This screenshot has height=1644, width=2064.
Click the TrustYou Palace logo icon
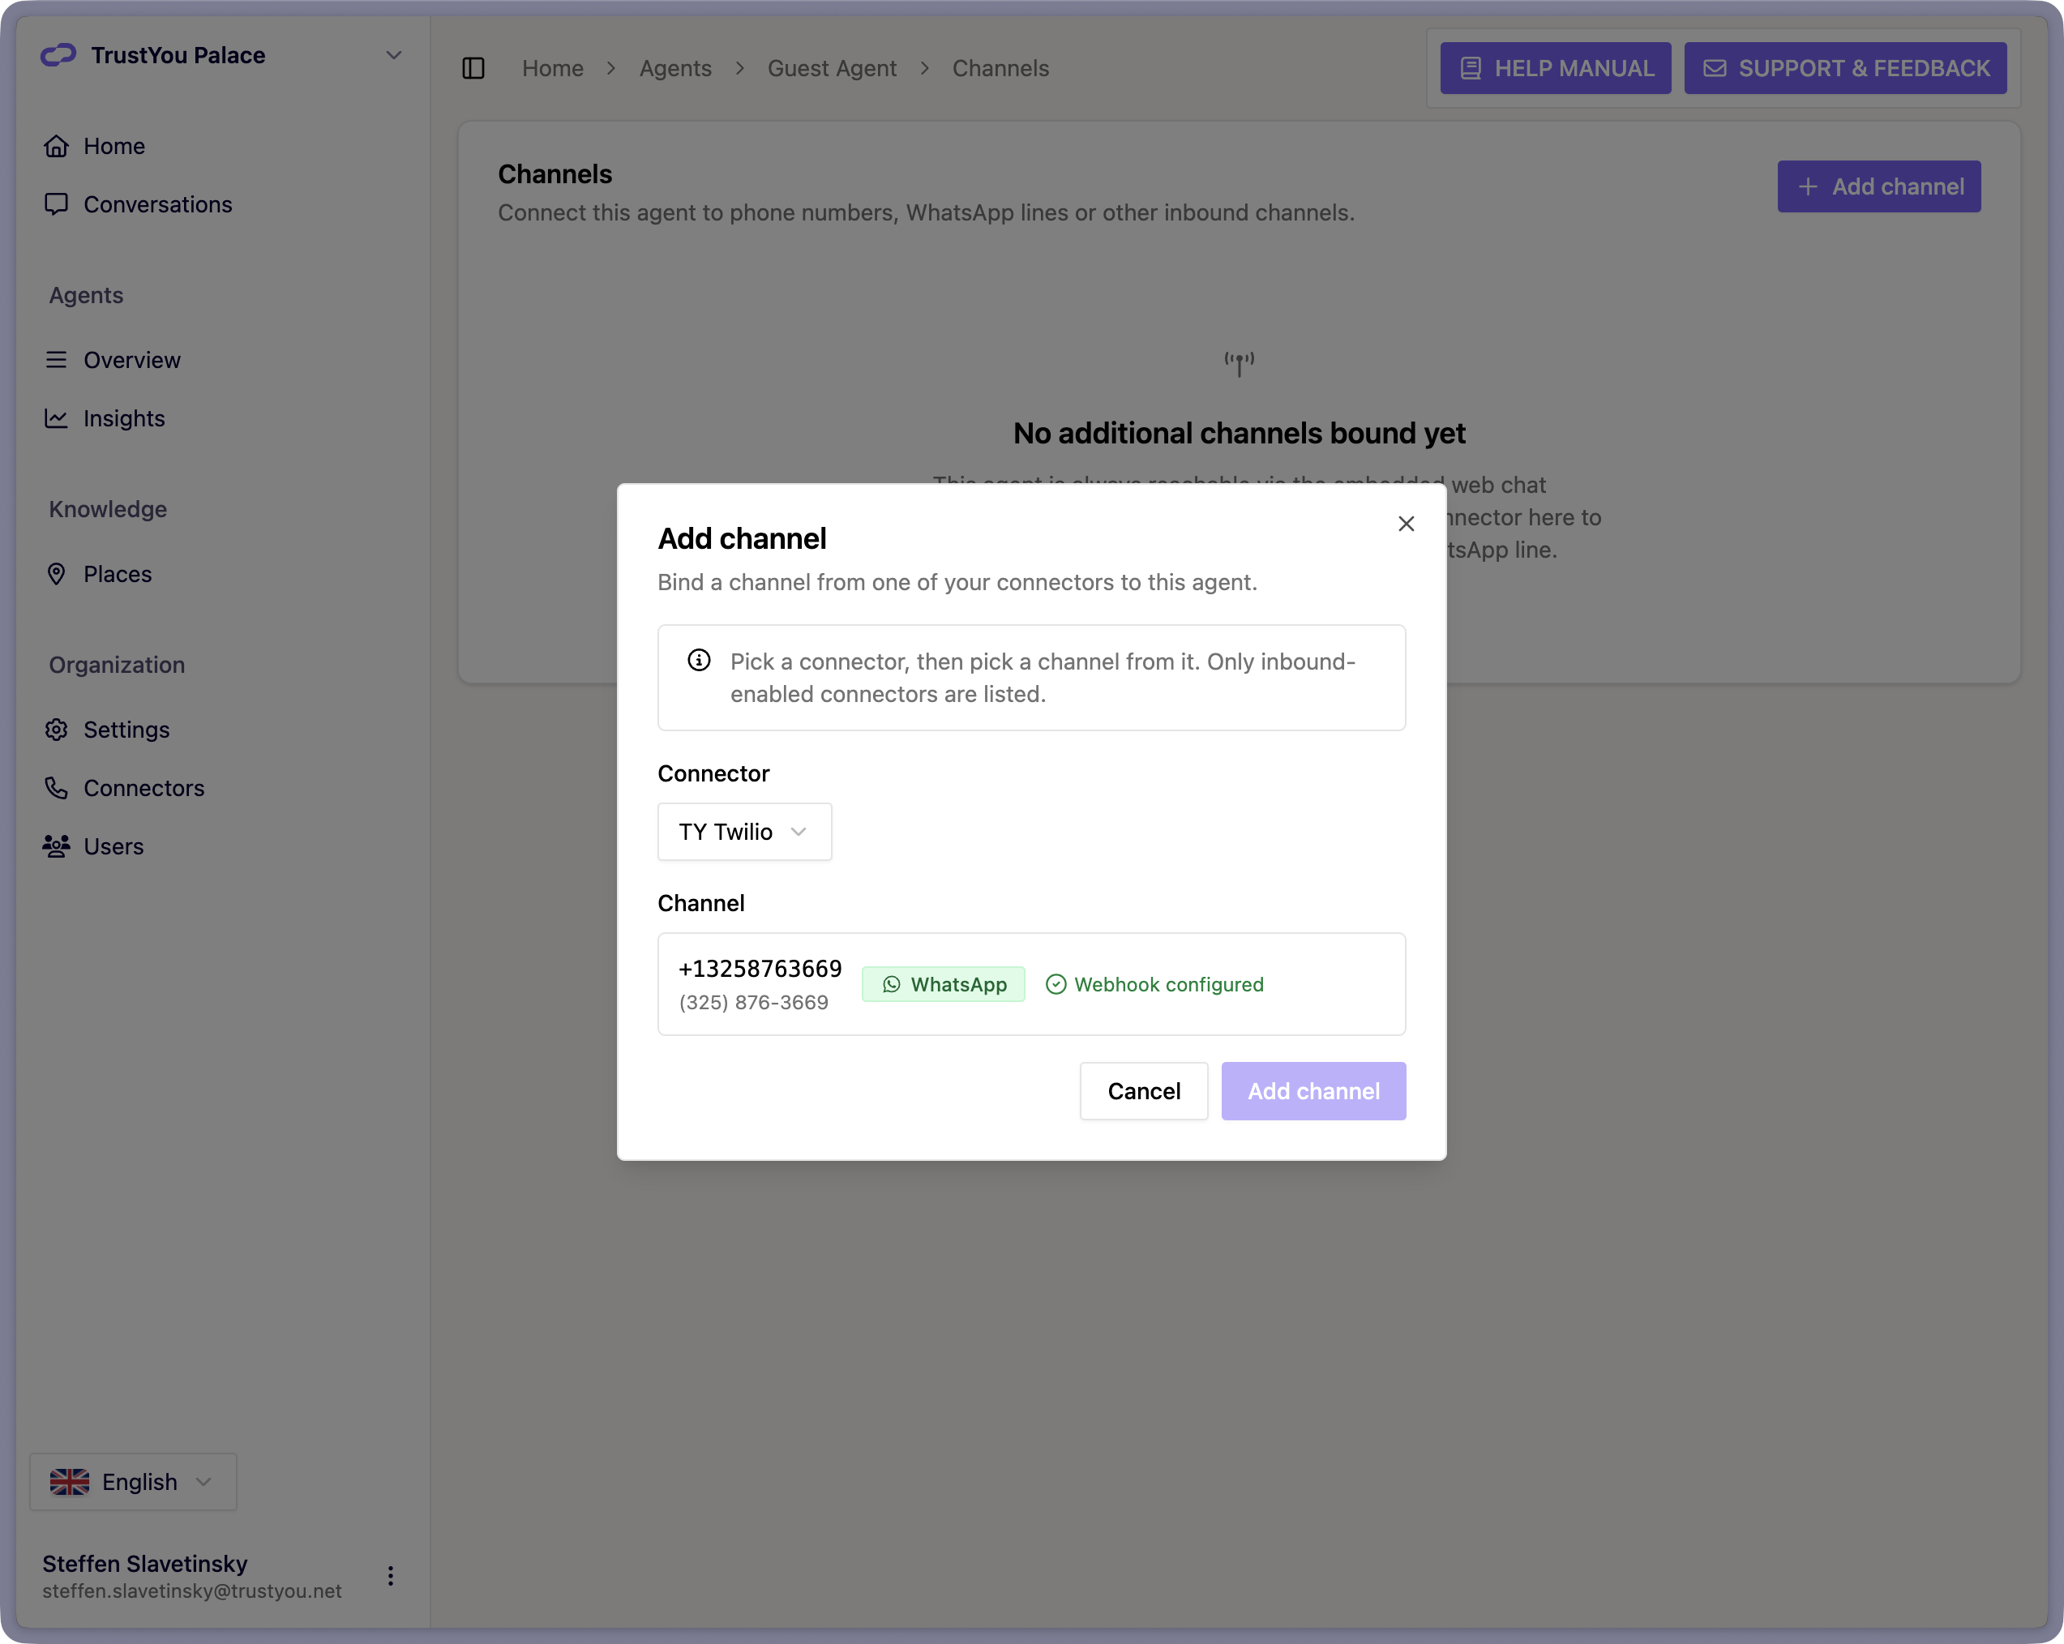coord(58,56)
